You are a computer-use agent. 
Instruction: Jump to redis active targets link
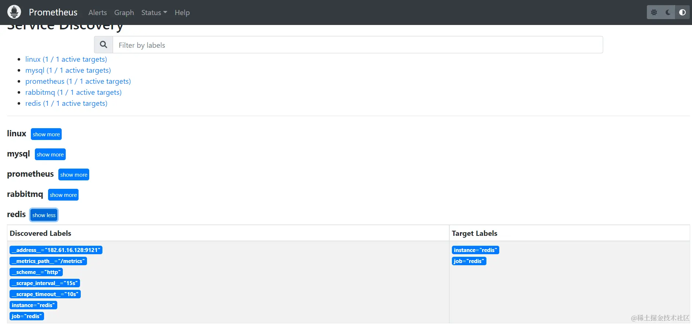click(x=66, y=103)
